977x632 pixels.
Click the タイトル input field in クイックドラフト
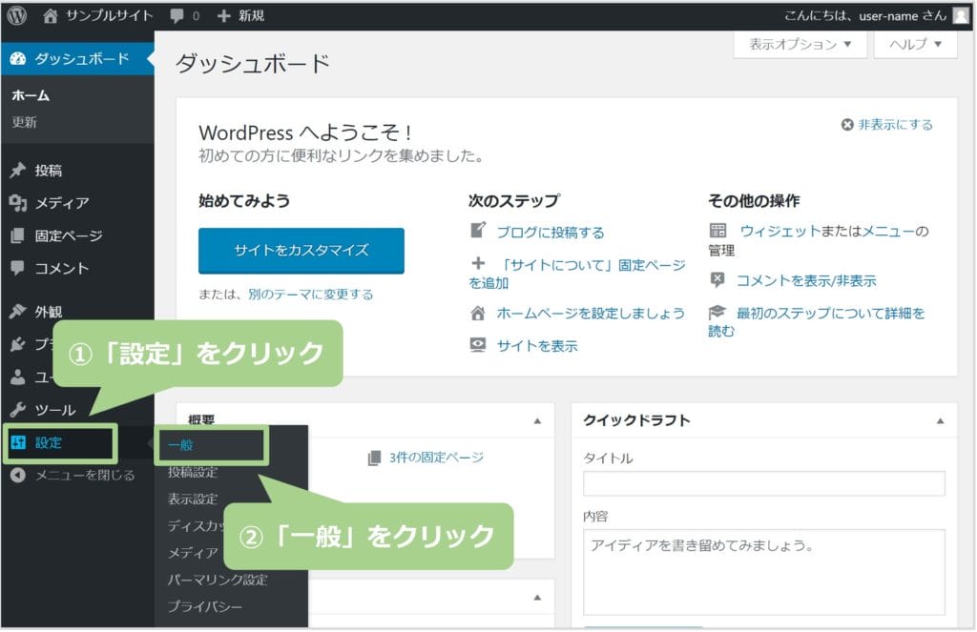pos(764,484)
